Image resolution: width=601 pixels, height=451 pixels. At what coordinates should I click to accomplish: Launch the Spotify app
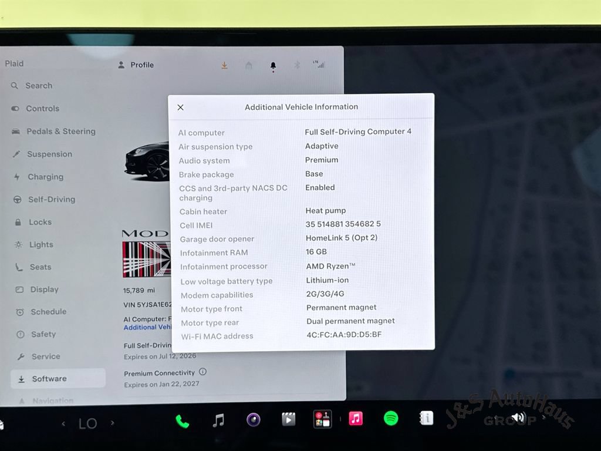click(x=390, y=418)
